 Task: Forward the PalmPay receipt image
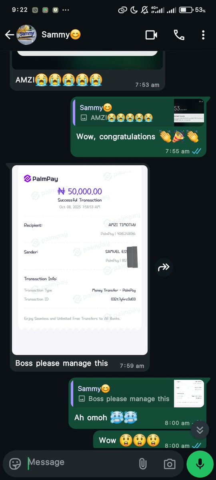(x=164, y=267)
